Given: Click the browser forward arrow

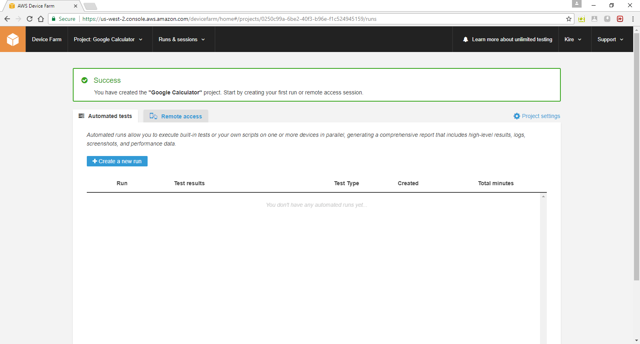Looking at the screenshot, I should click(x=18, y=19).
